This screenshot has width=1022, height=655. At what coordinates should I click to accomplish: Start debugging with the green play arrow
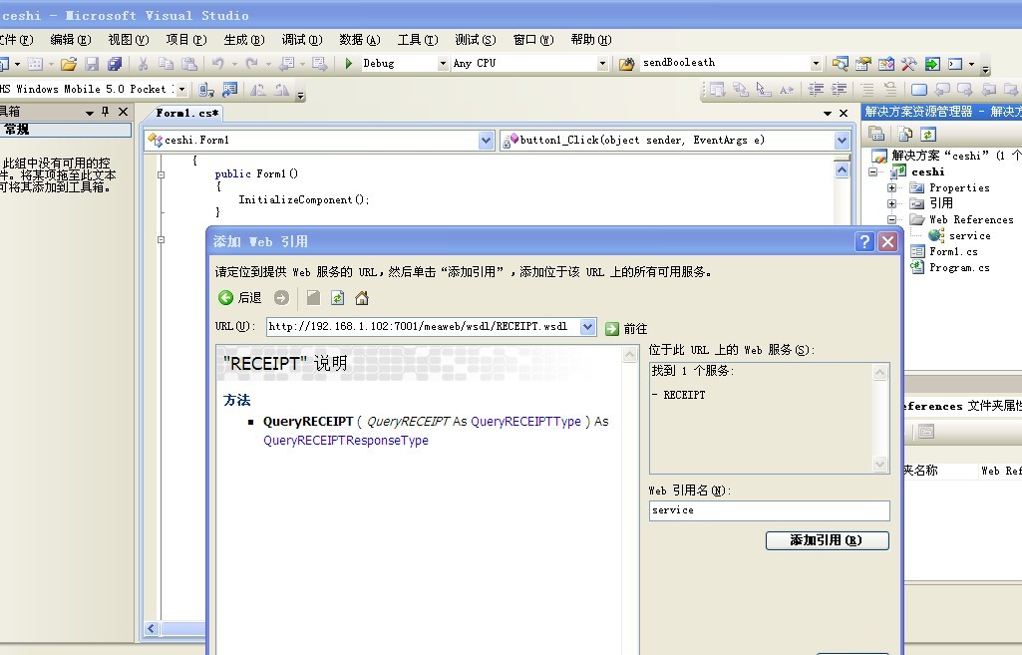(349, 63)
